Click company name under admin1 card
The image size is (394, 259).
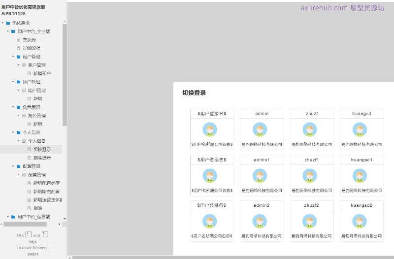[x=262, y=191]
